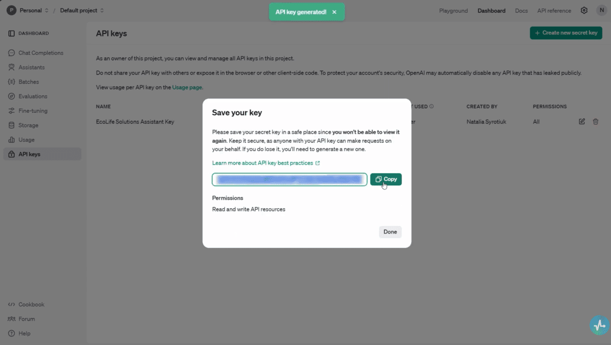
Task: Expand the Default project selector
Action: coord(78,10)
